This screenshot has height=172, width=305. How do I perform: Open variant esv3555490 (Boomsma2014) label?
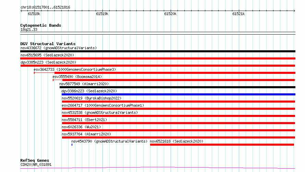pos(77,77)
